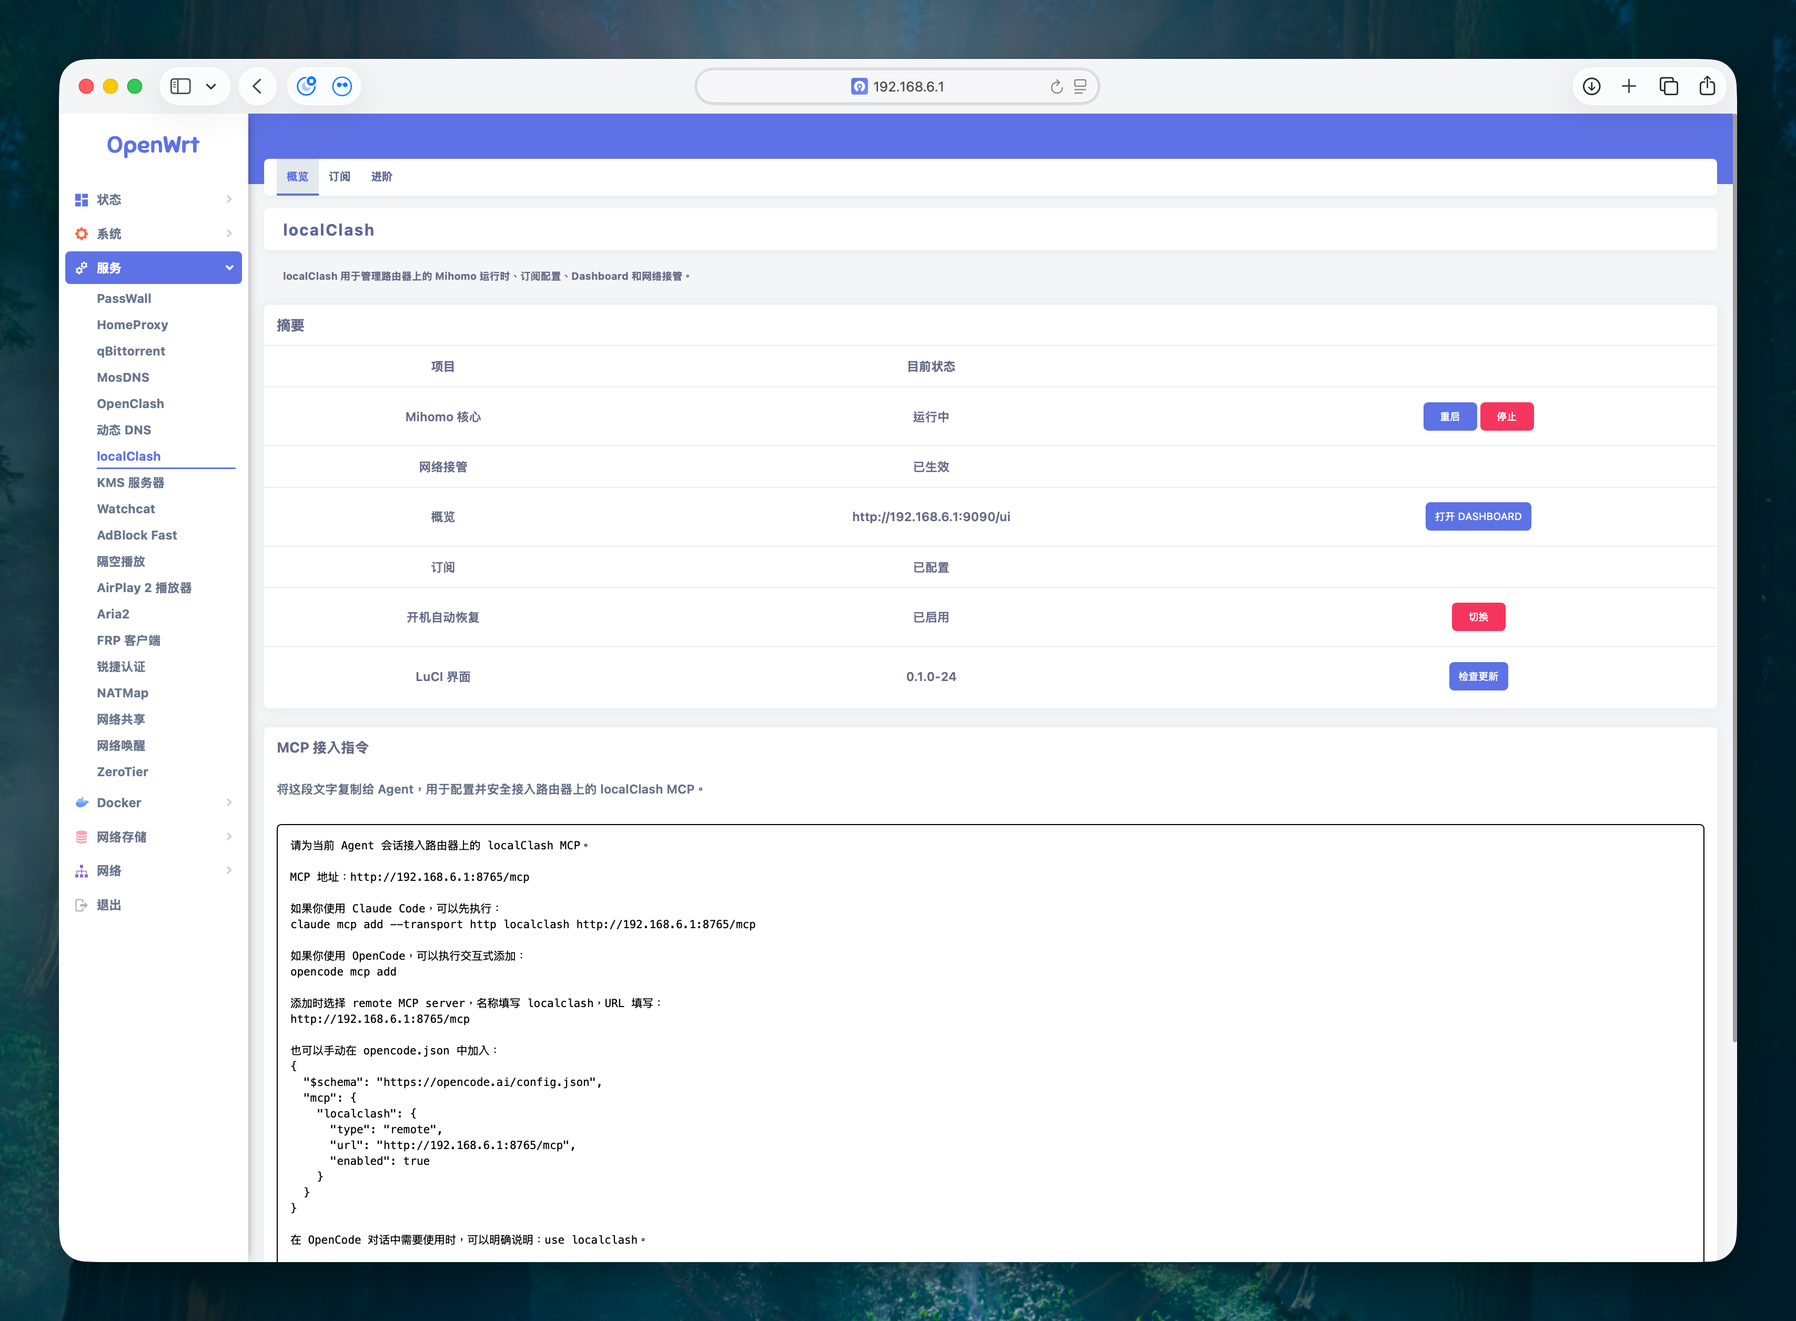Open the Share menu

pyautogui.click(x=1707, y=86)
